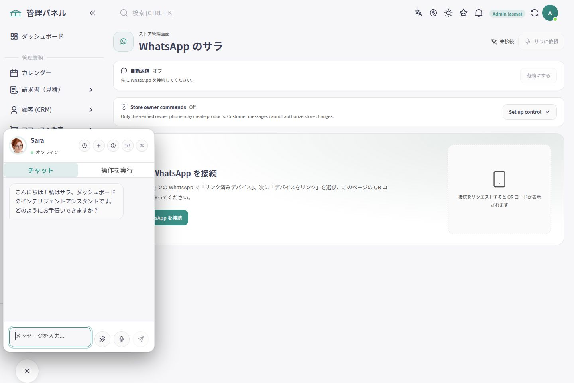The height and width of the screenshot is (383, 574).
Task: Collapse the sidebar with the double-chevron icon
Action: click(x=92, y=13)
